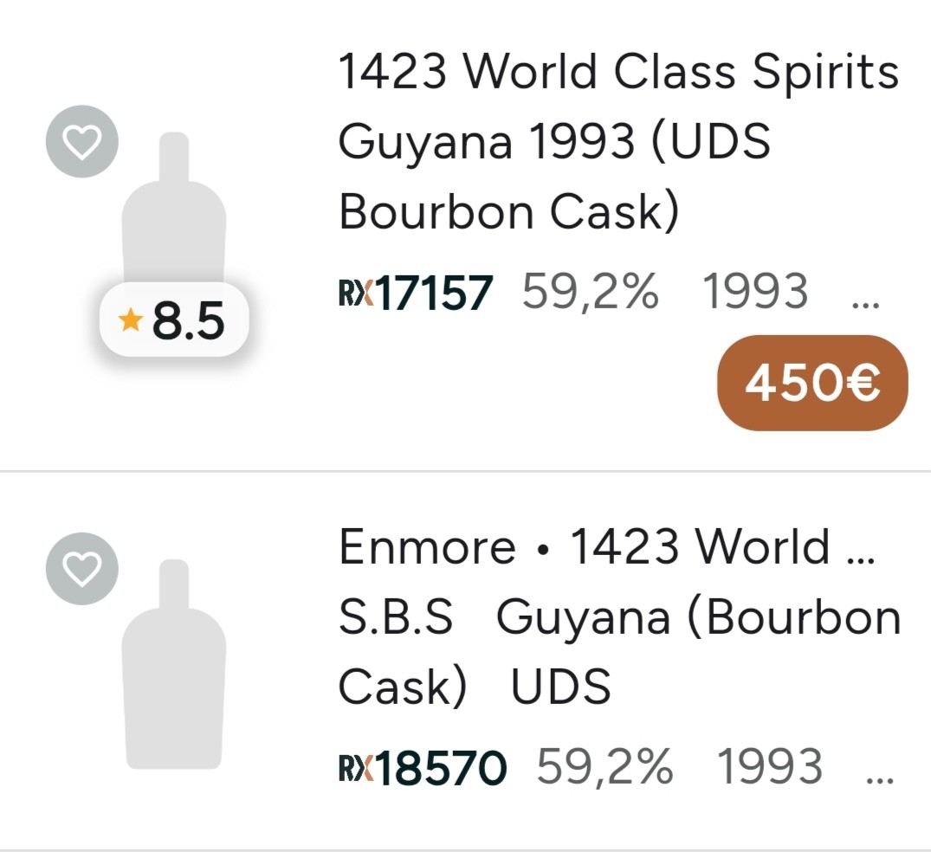Favorite the Guyana 1993 UDS rum via heart
This screenshot has width=931, height=852.
[82, 141]
